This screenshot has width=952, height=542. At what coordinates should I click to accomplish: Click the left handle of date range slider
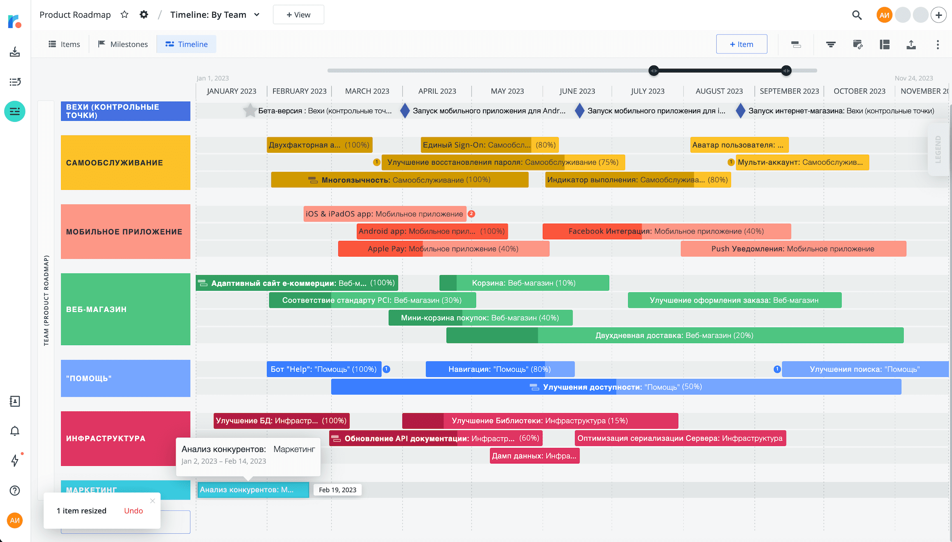coord(654,70)
